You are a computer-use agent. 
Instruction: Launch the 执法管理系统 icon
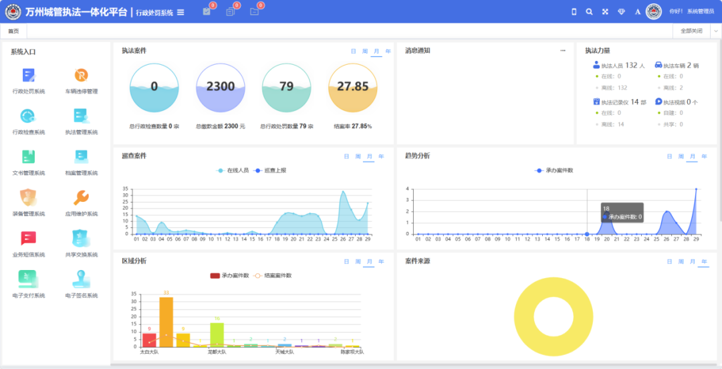click(x=81, y=116)
